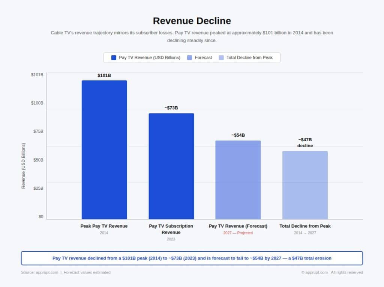Viewport: 384px width, 287px height.
Task: Click the red 2027 — Projected label
Action: (x=238, y=233)
